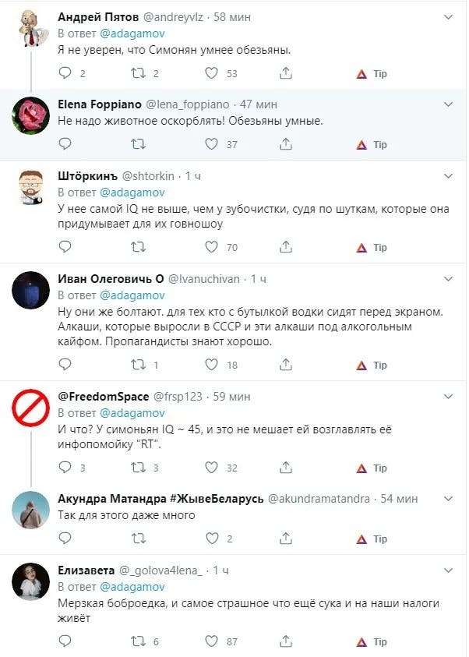Open more options for Андрей Пятов's tweet
This screenshot has height=657, width=469.
click(x=447, y=16)
